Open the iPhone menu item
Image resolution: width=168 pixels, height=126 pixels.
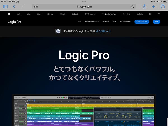click(x=50, y=14)
